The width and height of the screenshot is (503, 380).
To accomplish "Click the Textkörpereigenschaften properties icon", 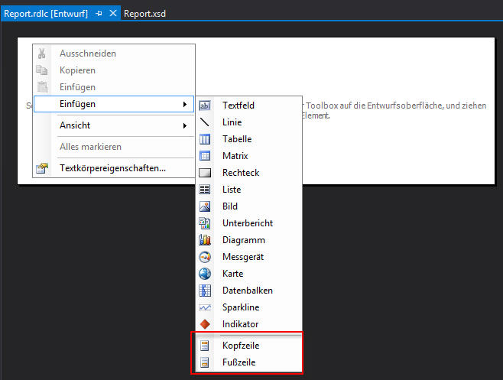I will [43, 168].
